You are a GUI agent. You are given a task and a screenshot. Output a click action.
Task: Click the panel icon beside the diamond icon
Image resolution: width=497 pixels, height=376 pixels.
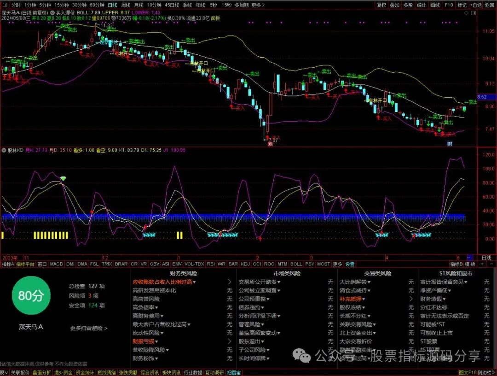(474, 13)
